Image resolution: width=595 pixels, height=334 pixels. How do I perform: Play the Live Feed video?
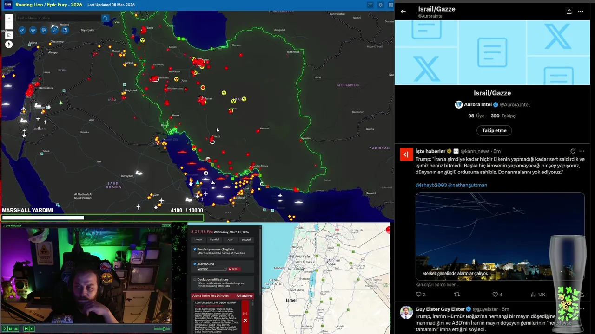point(5,328)
